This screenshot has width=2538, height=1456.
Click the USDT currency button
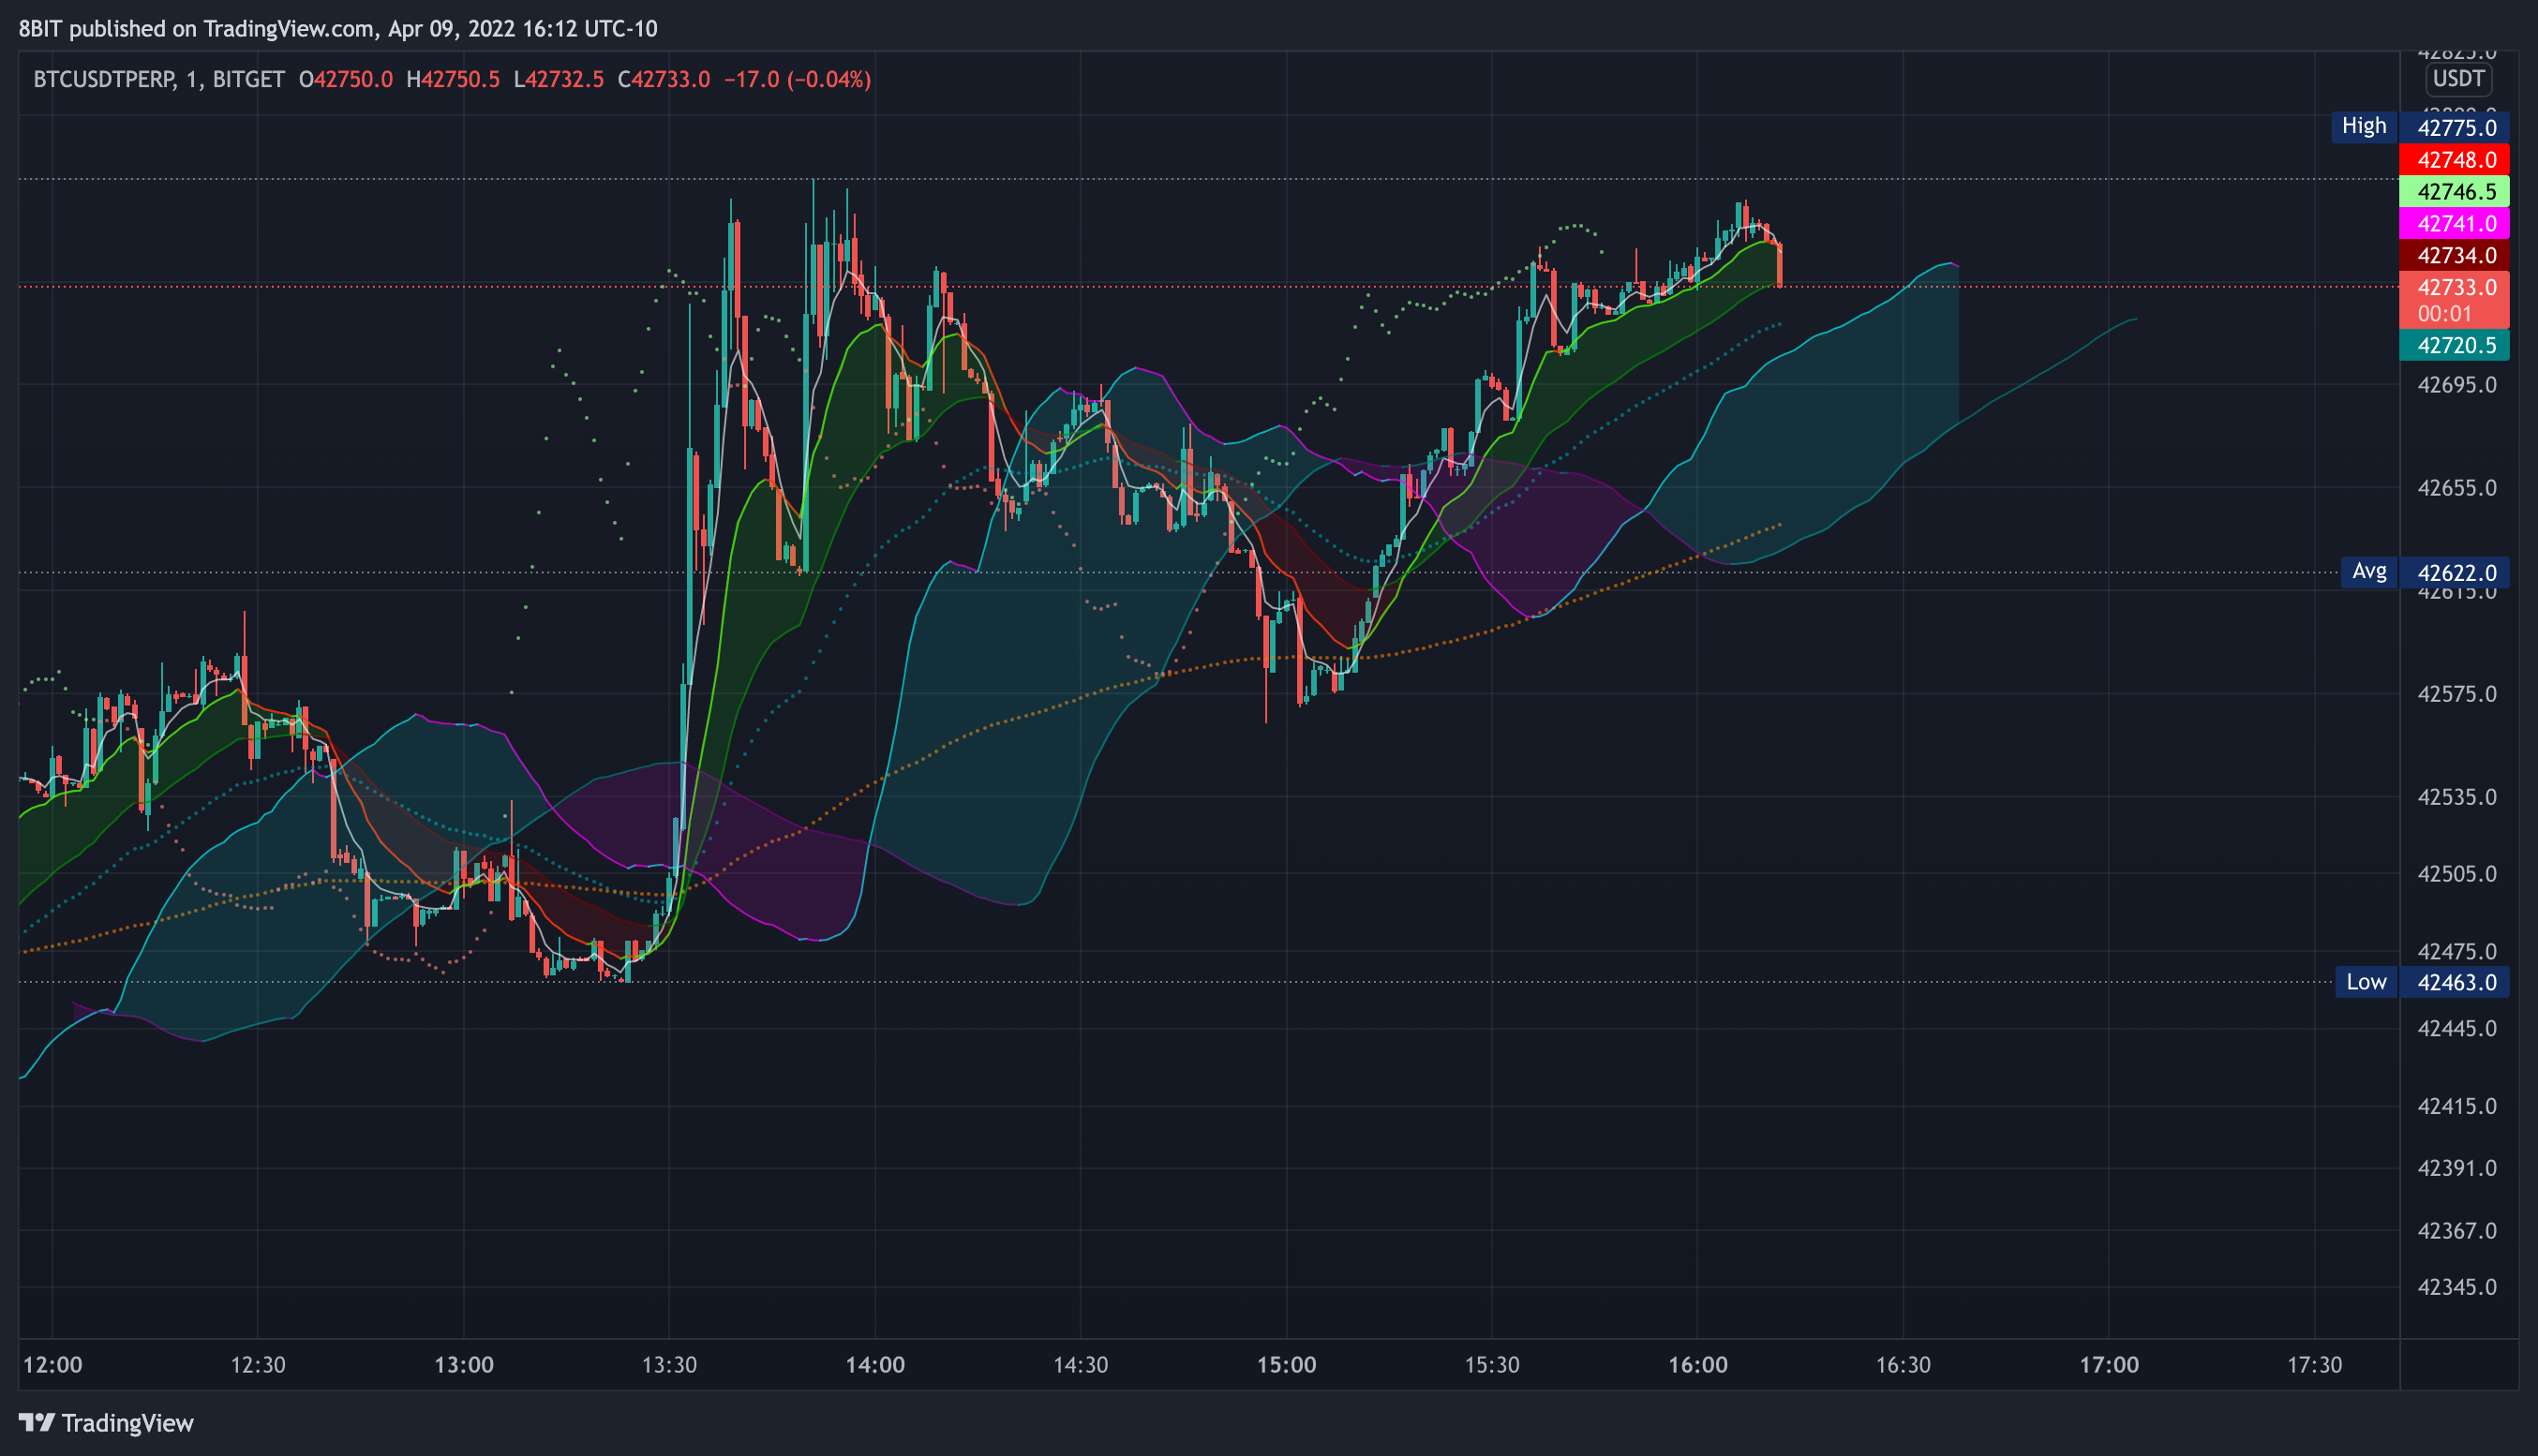pyautogui.click(x=2458, y=79)
